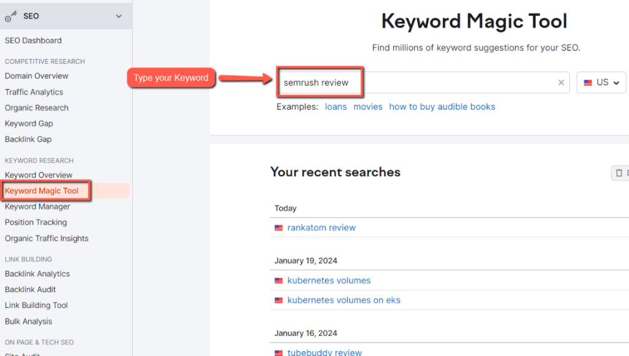Screen dimensions: 629x356
Task: Select Position Tracking in Keyword Research
Action: pos(35,222)
